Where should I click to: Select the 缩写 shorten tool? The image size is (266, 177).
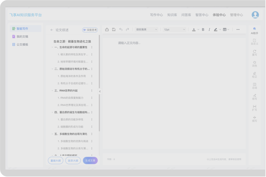coord(254,119)
